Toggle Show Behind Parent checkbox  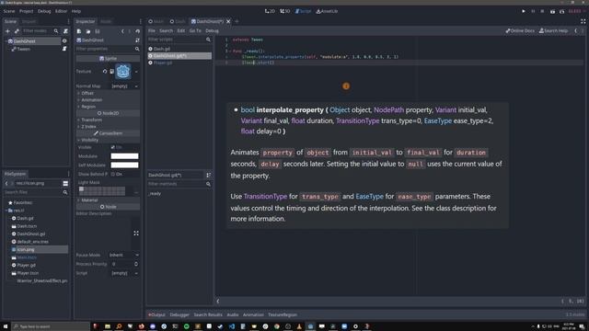pos(112,174)
